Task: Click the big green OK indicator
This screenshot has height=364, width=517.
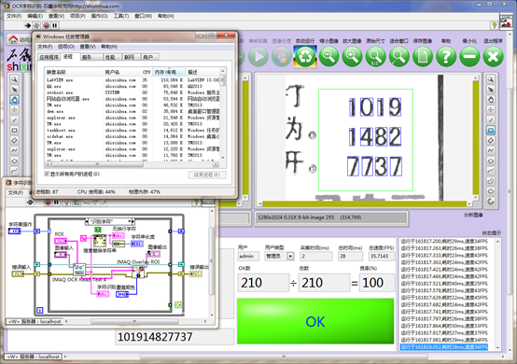Action: pyautogui.click(x=315, y=321)
